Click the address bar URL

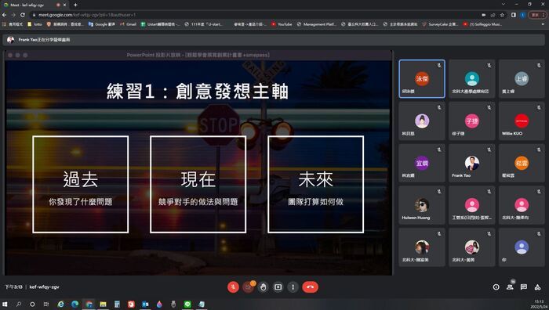[87, 15]
